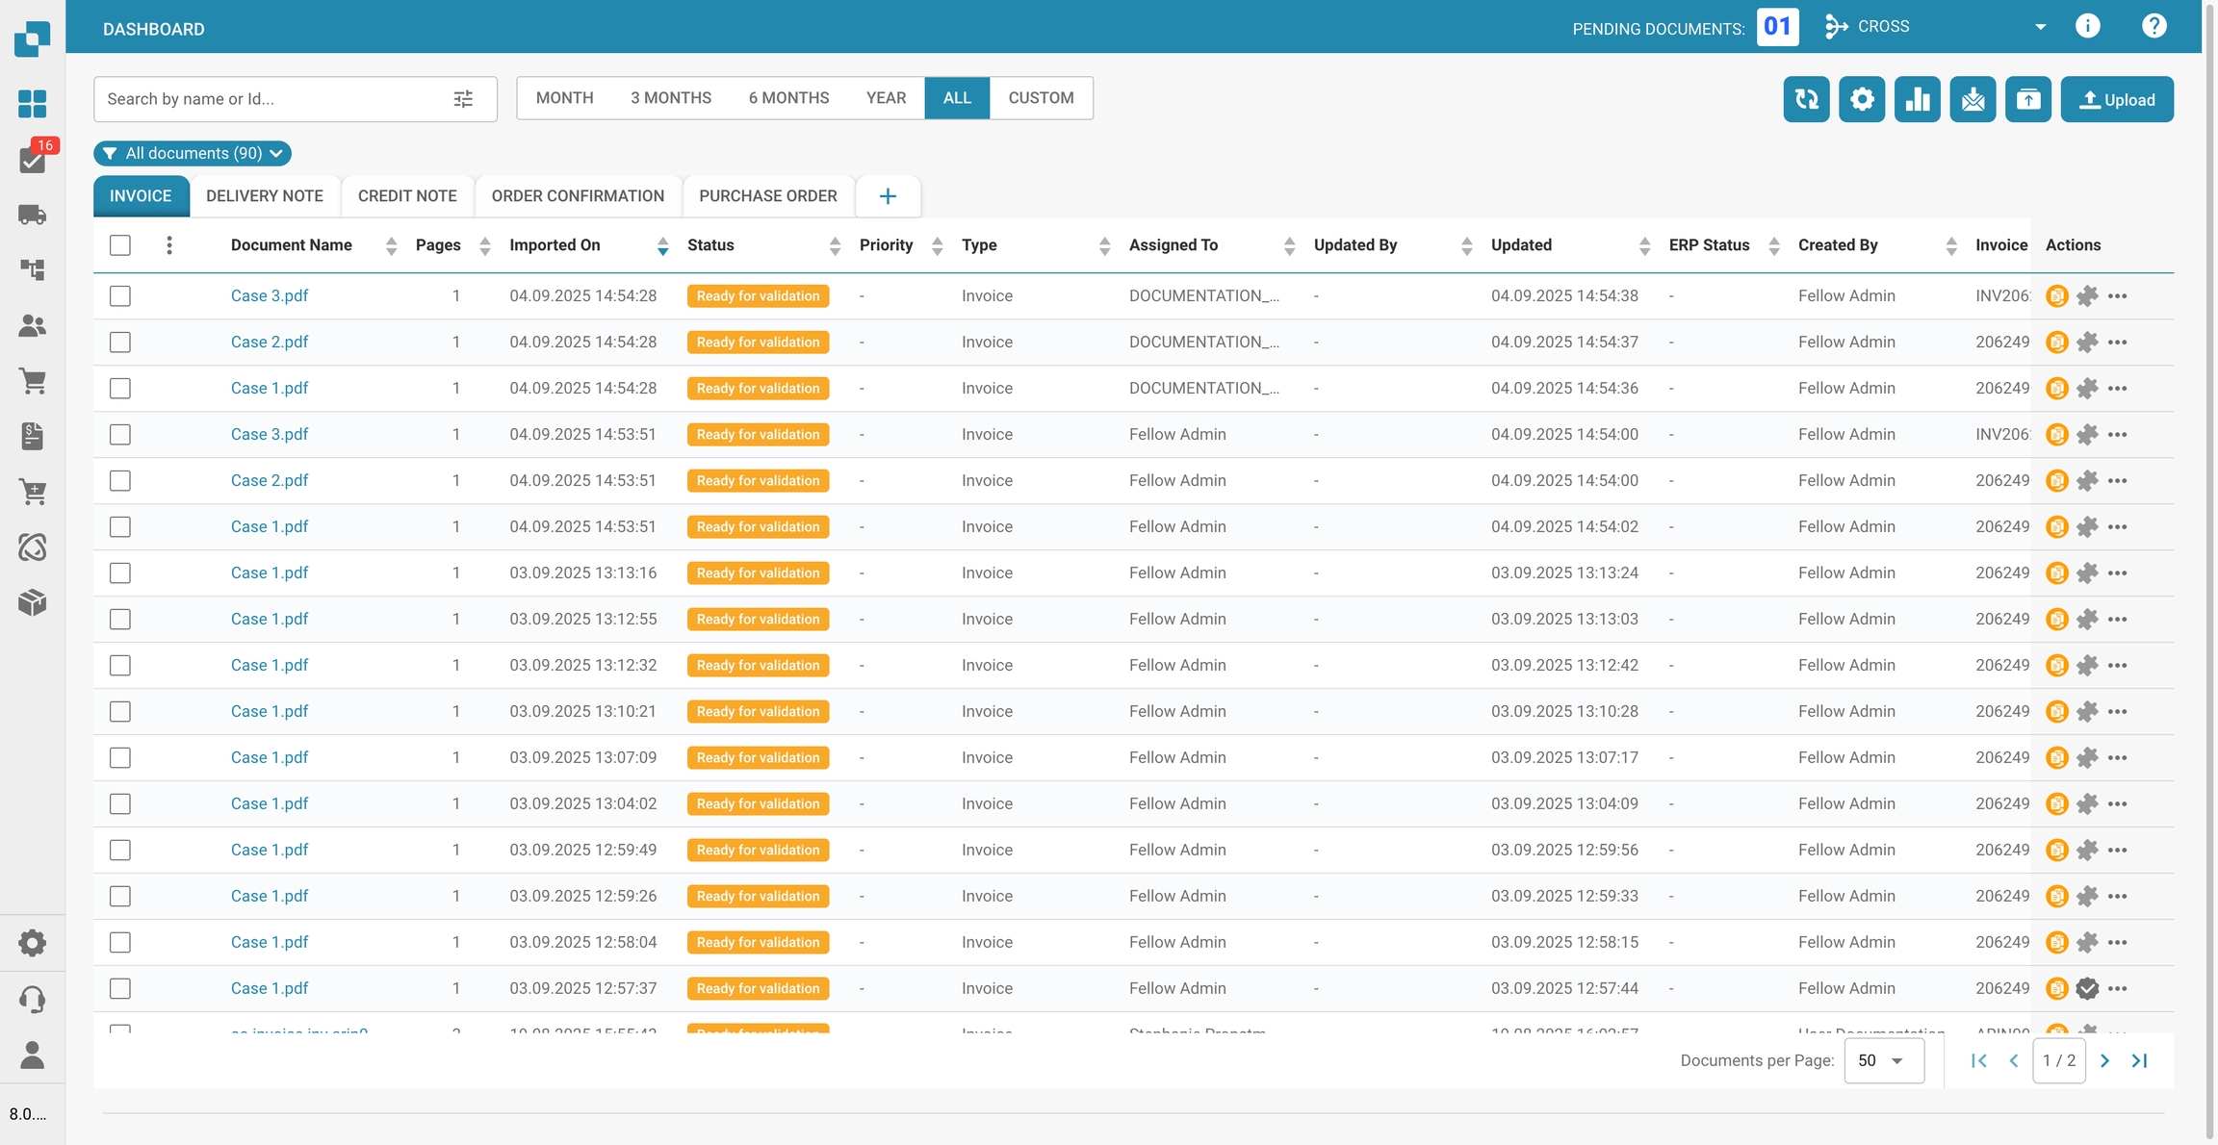
Task: Click the help question mark icon
Action: (2154, 26)
